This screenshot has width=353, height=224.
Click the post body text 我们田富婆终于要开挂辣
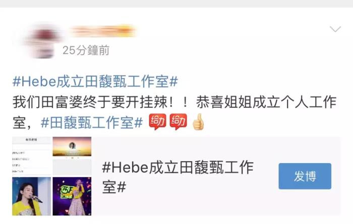click(x=90, y=102)
